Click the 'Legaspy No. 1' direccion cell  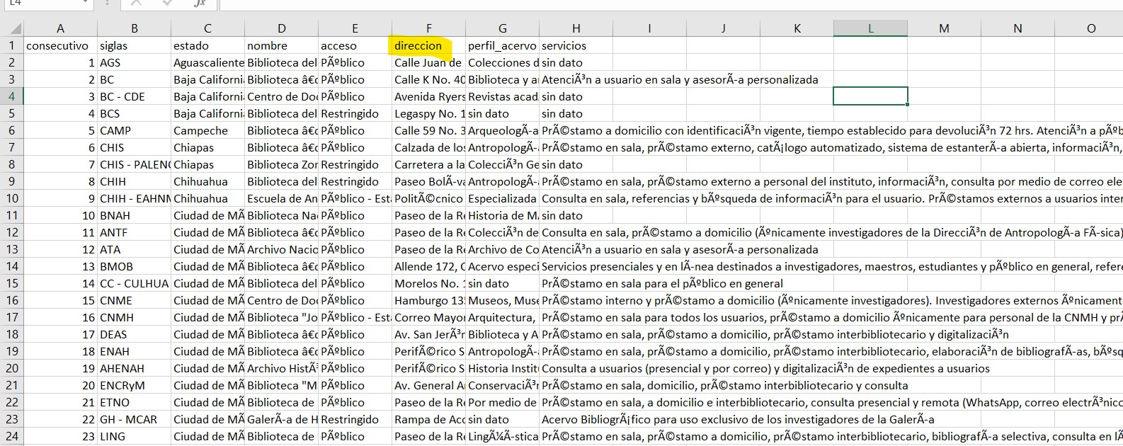[428, 113]
